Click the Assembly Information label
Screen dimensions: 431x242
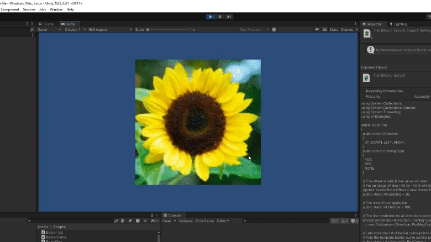384,91
